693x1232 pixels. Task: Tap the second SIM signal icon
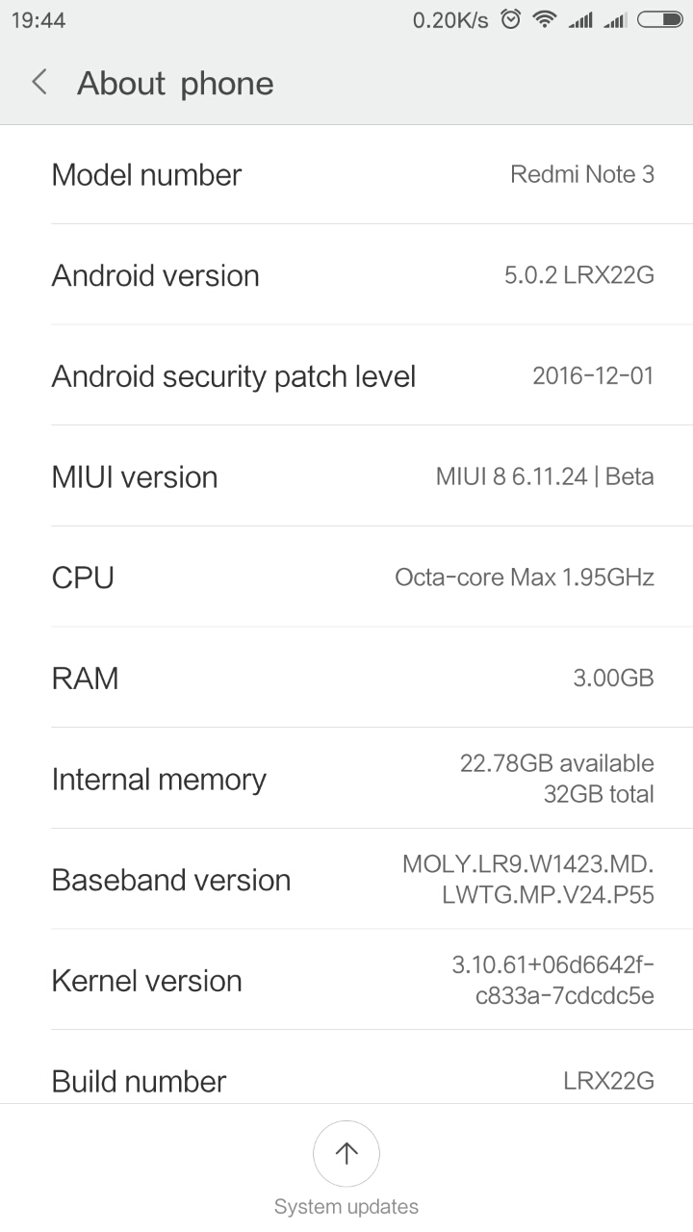point(615,19)
